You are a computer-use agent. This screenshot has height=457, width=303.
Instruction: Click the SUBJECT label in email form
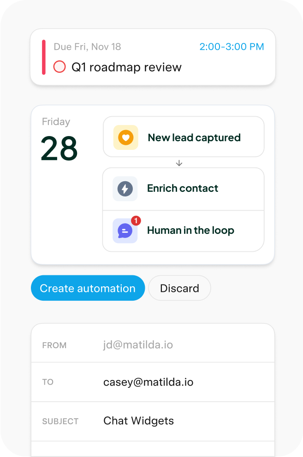point(60,421)
